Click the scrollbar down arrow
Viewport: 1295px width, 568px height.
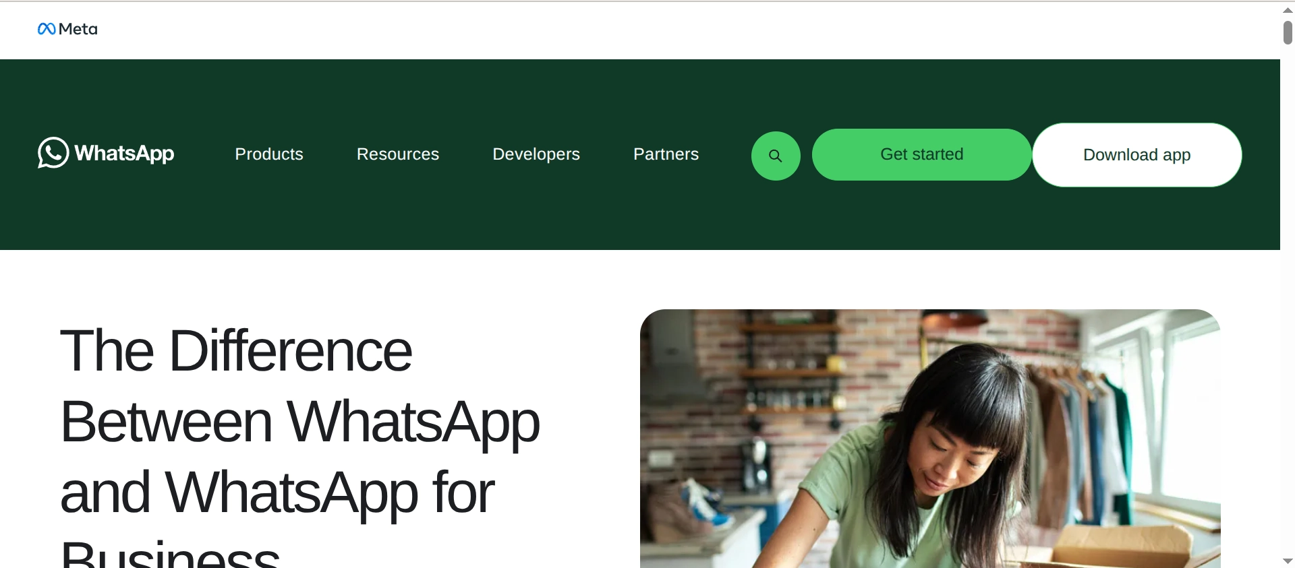(x=1288, y=561)
